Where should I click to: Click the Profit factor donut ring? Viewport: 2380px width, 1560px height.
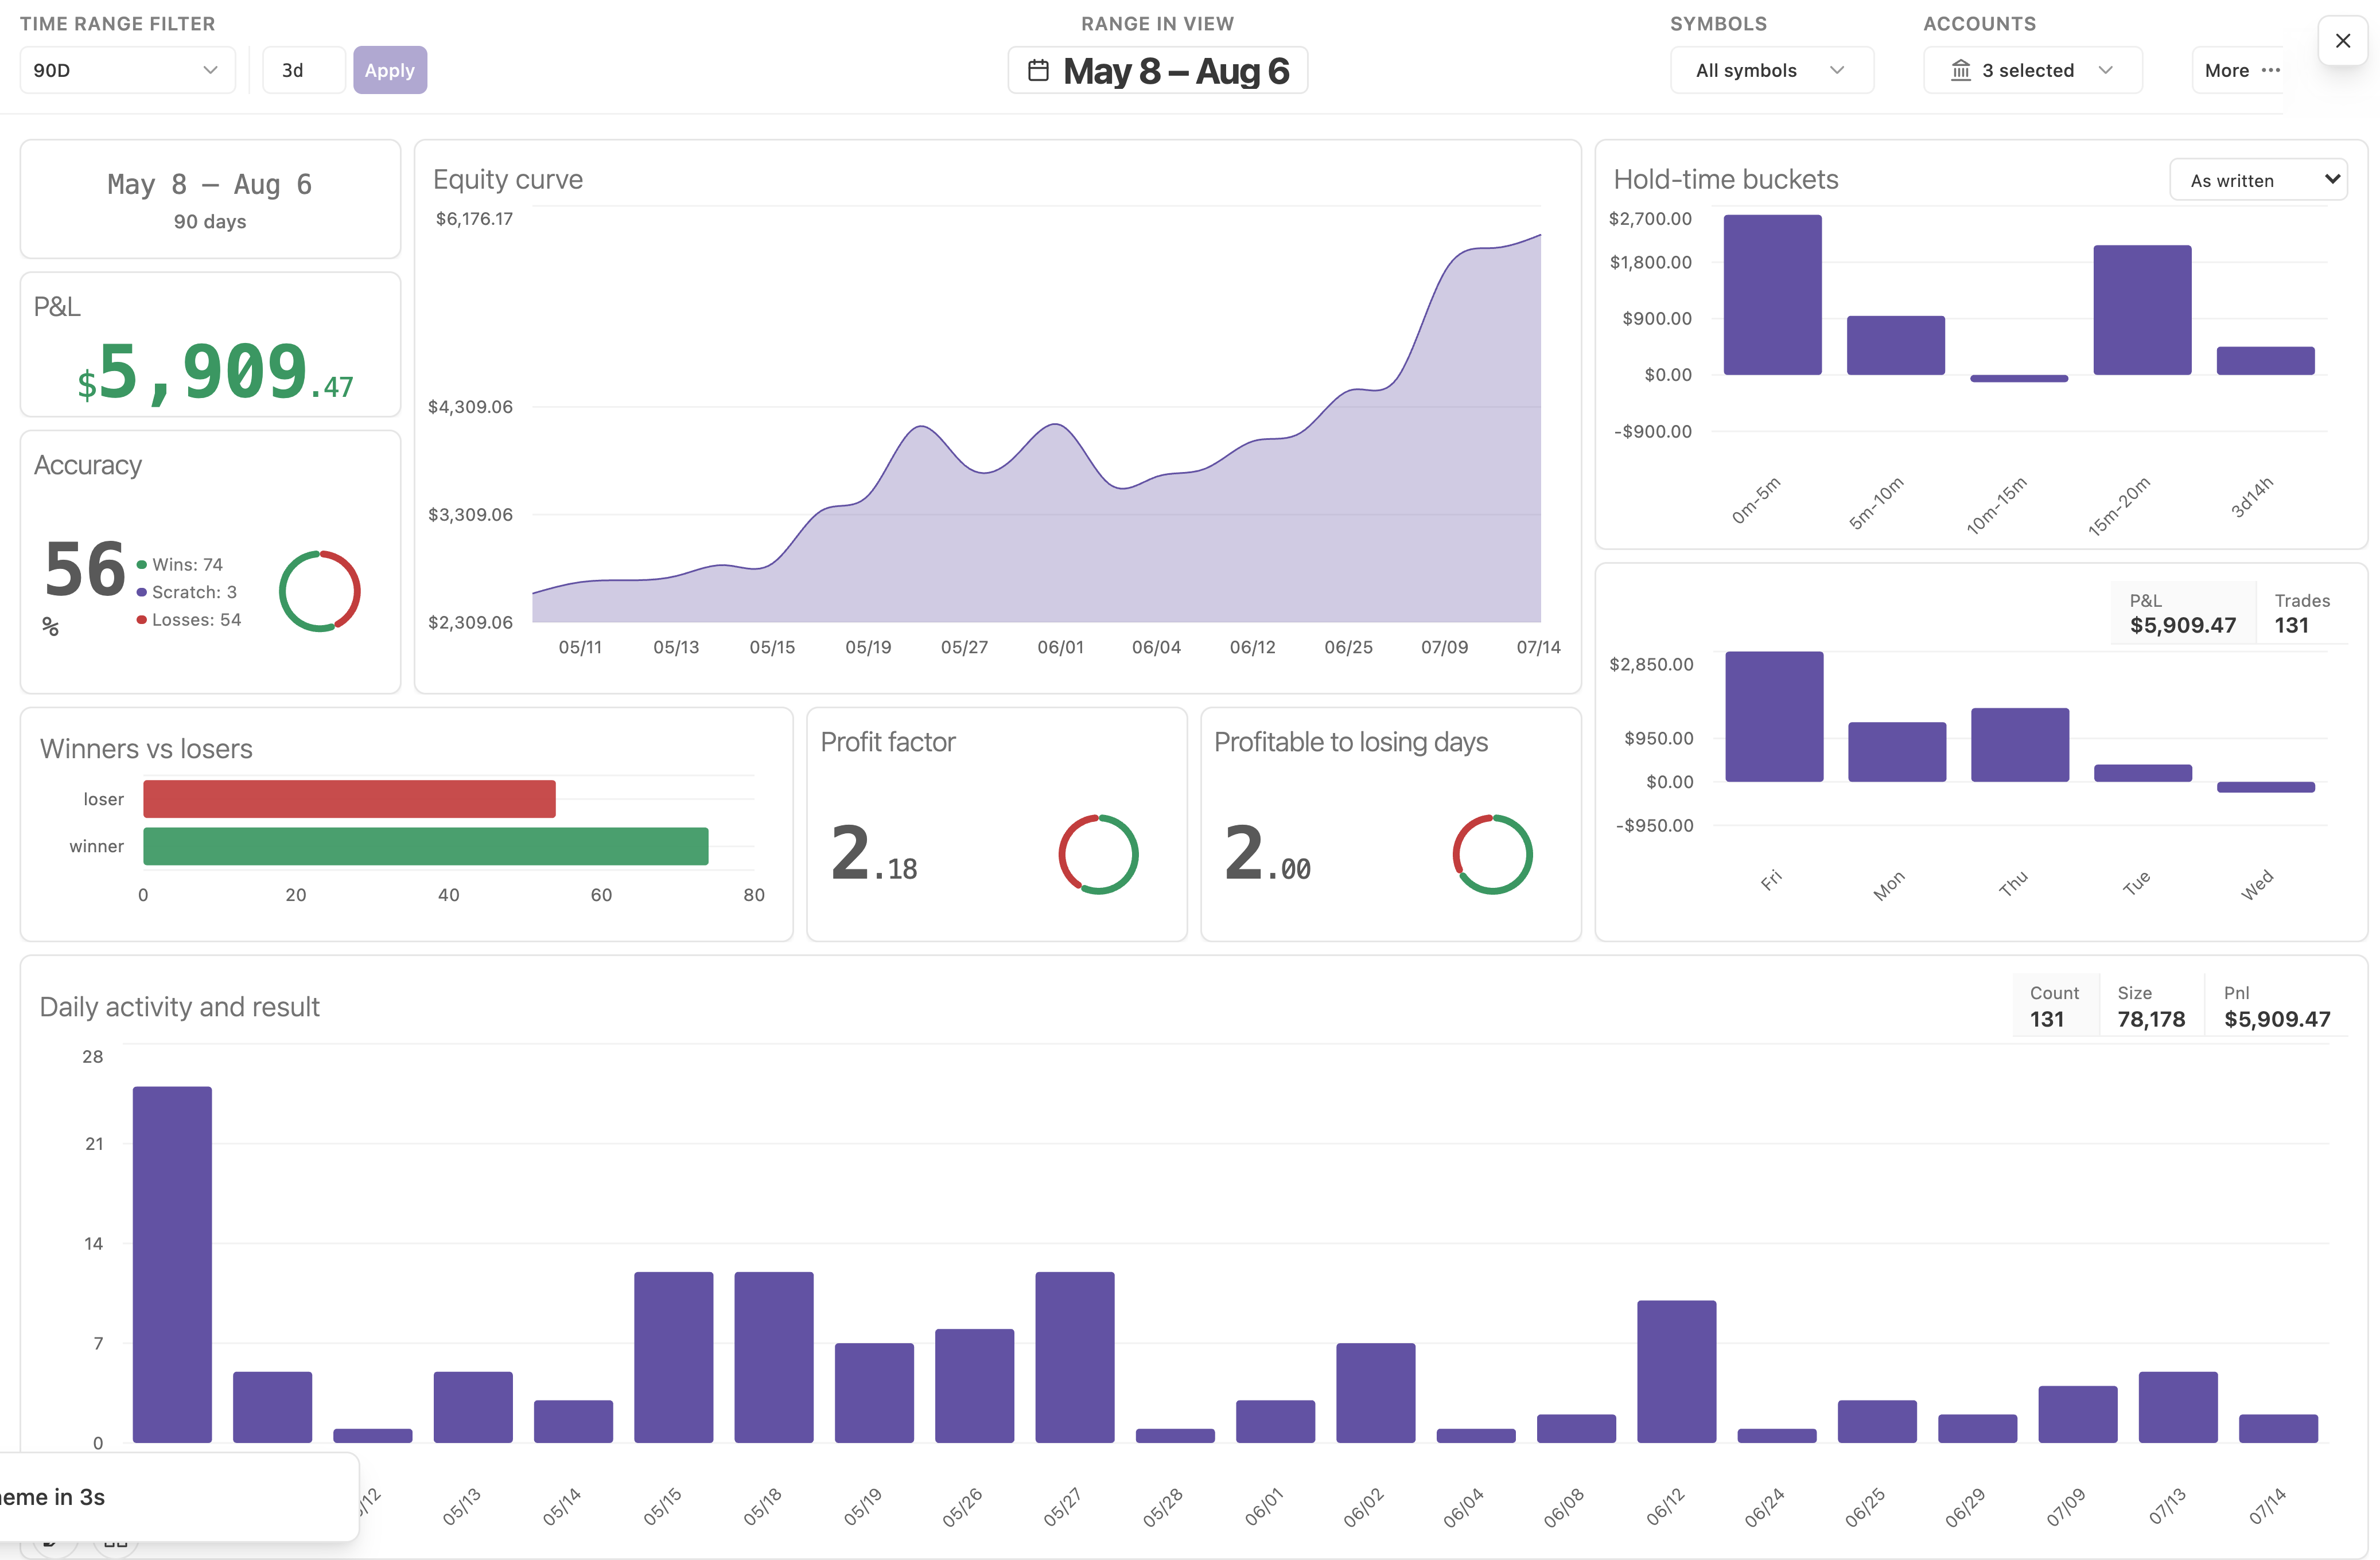pyautogui.click(x=1098, y=855)
